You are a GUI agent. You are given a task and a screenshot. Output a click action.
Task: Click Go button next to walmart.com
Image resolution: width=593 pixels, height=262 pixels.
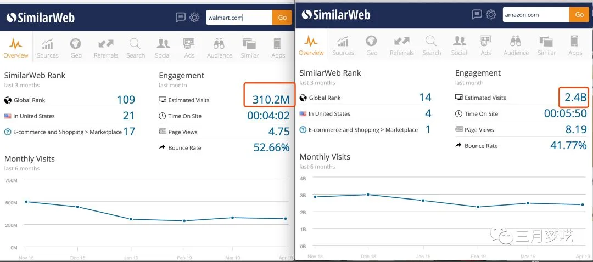282,18
